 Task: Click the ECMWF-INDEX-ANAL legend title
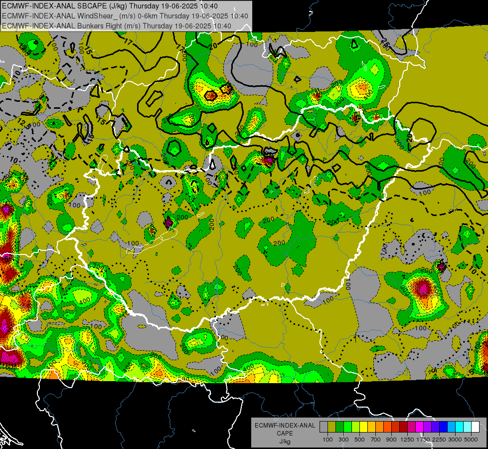[x=285, y=426]
